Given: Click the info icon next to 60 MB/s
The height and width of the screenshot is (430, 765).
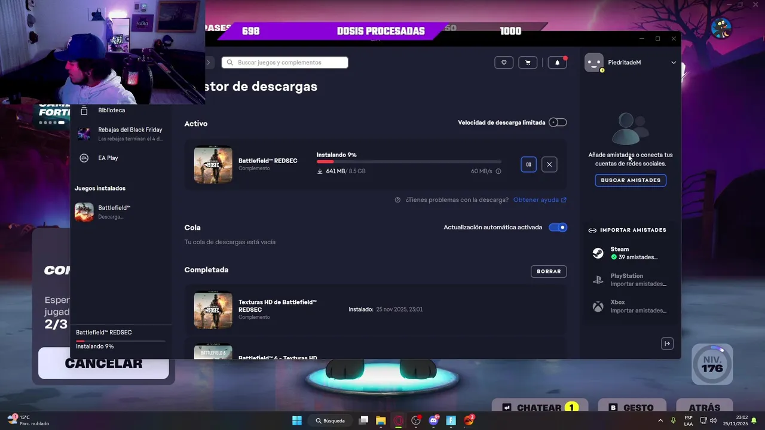Looking at the screenshot, I should pos(498,171).
